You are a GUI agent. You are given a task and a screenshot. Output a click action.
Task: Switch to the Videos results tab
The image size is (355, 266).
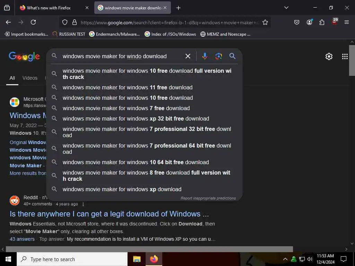pos(30,78)
